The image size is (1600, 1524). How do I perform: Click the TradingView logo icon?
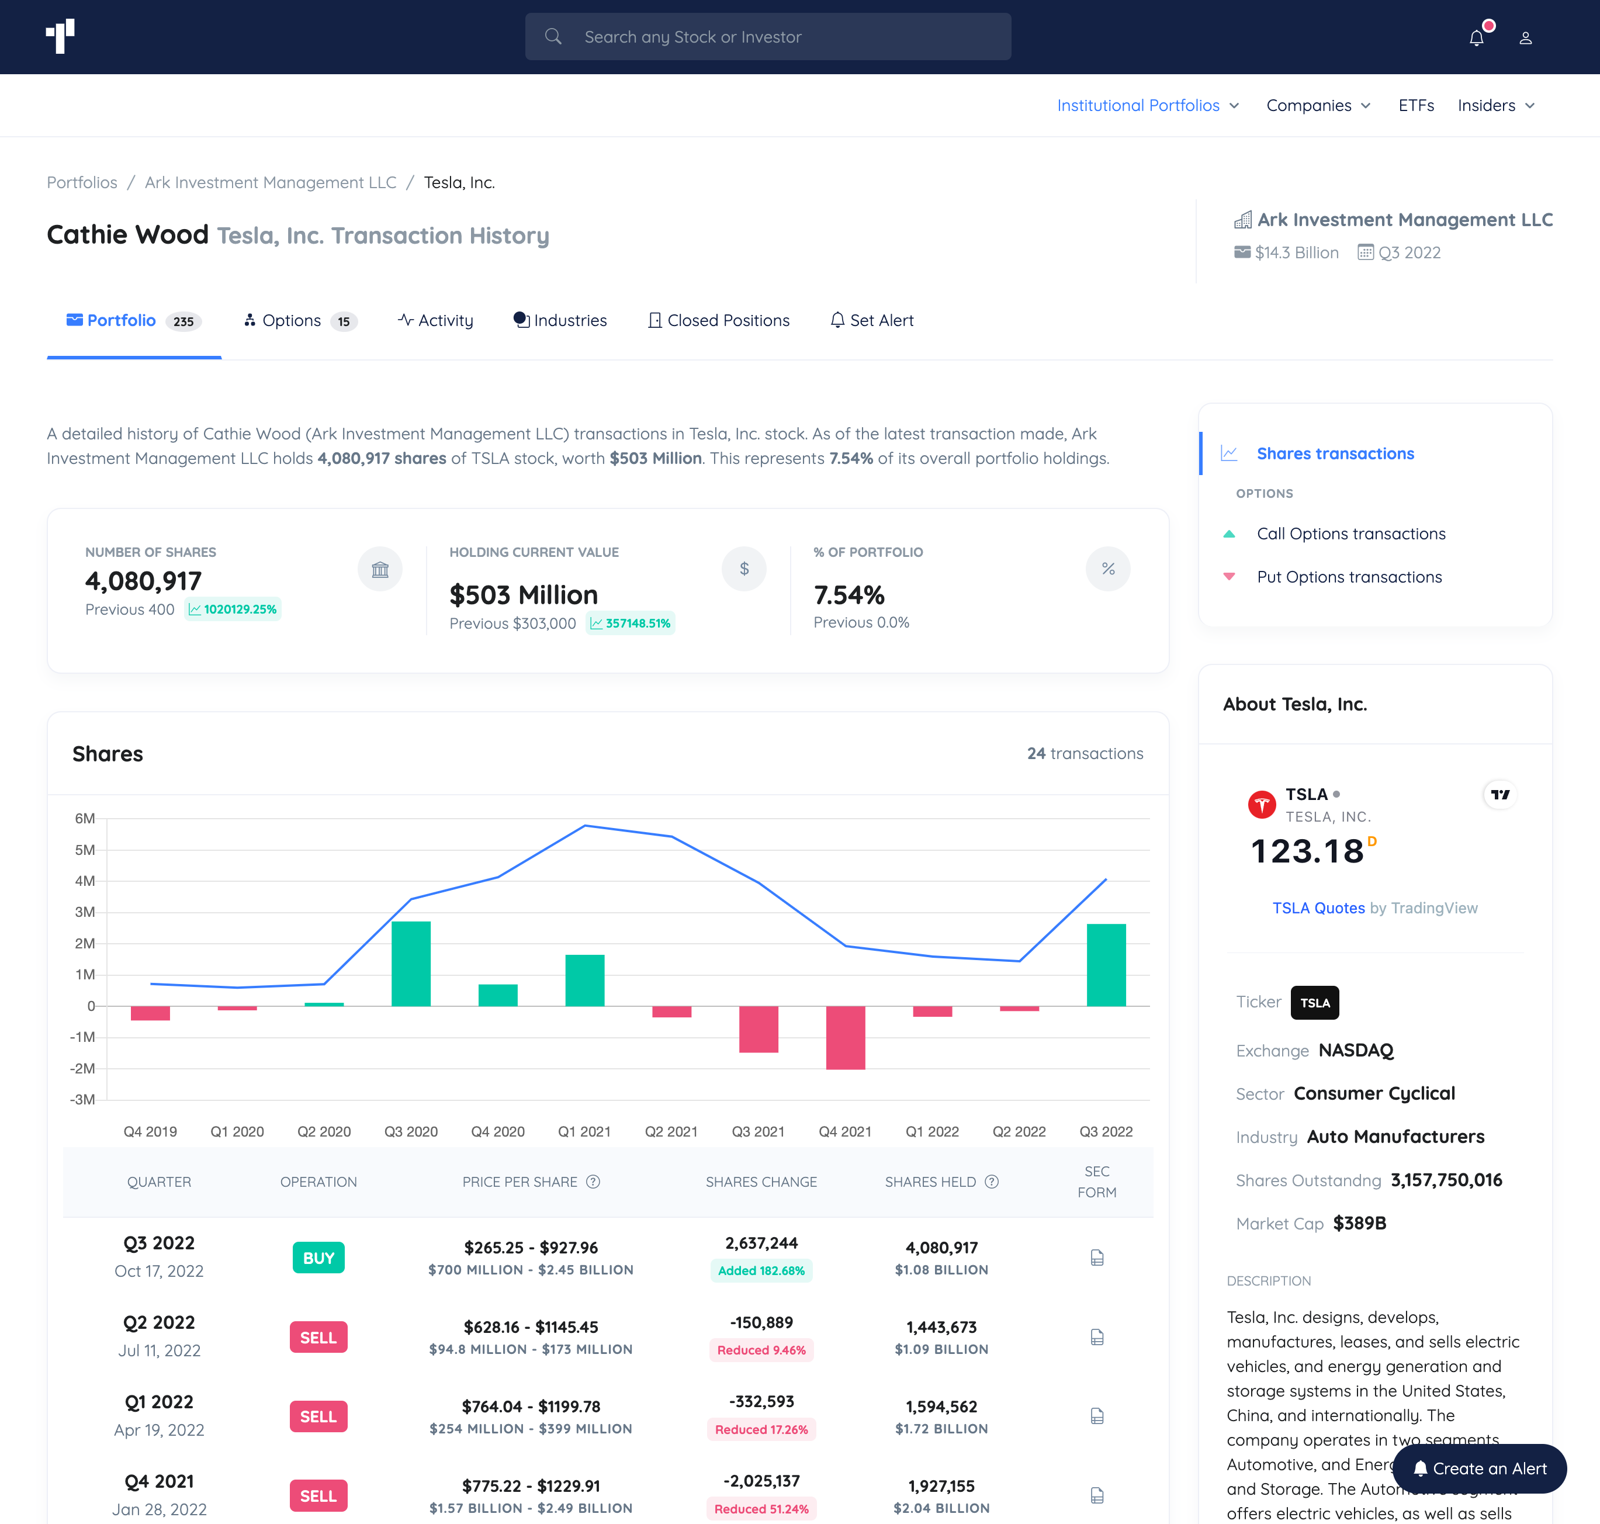click(1499, 795)
